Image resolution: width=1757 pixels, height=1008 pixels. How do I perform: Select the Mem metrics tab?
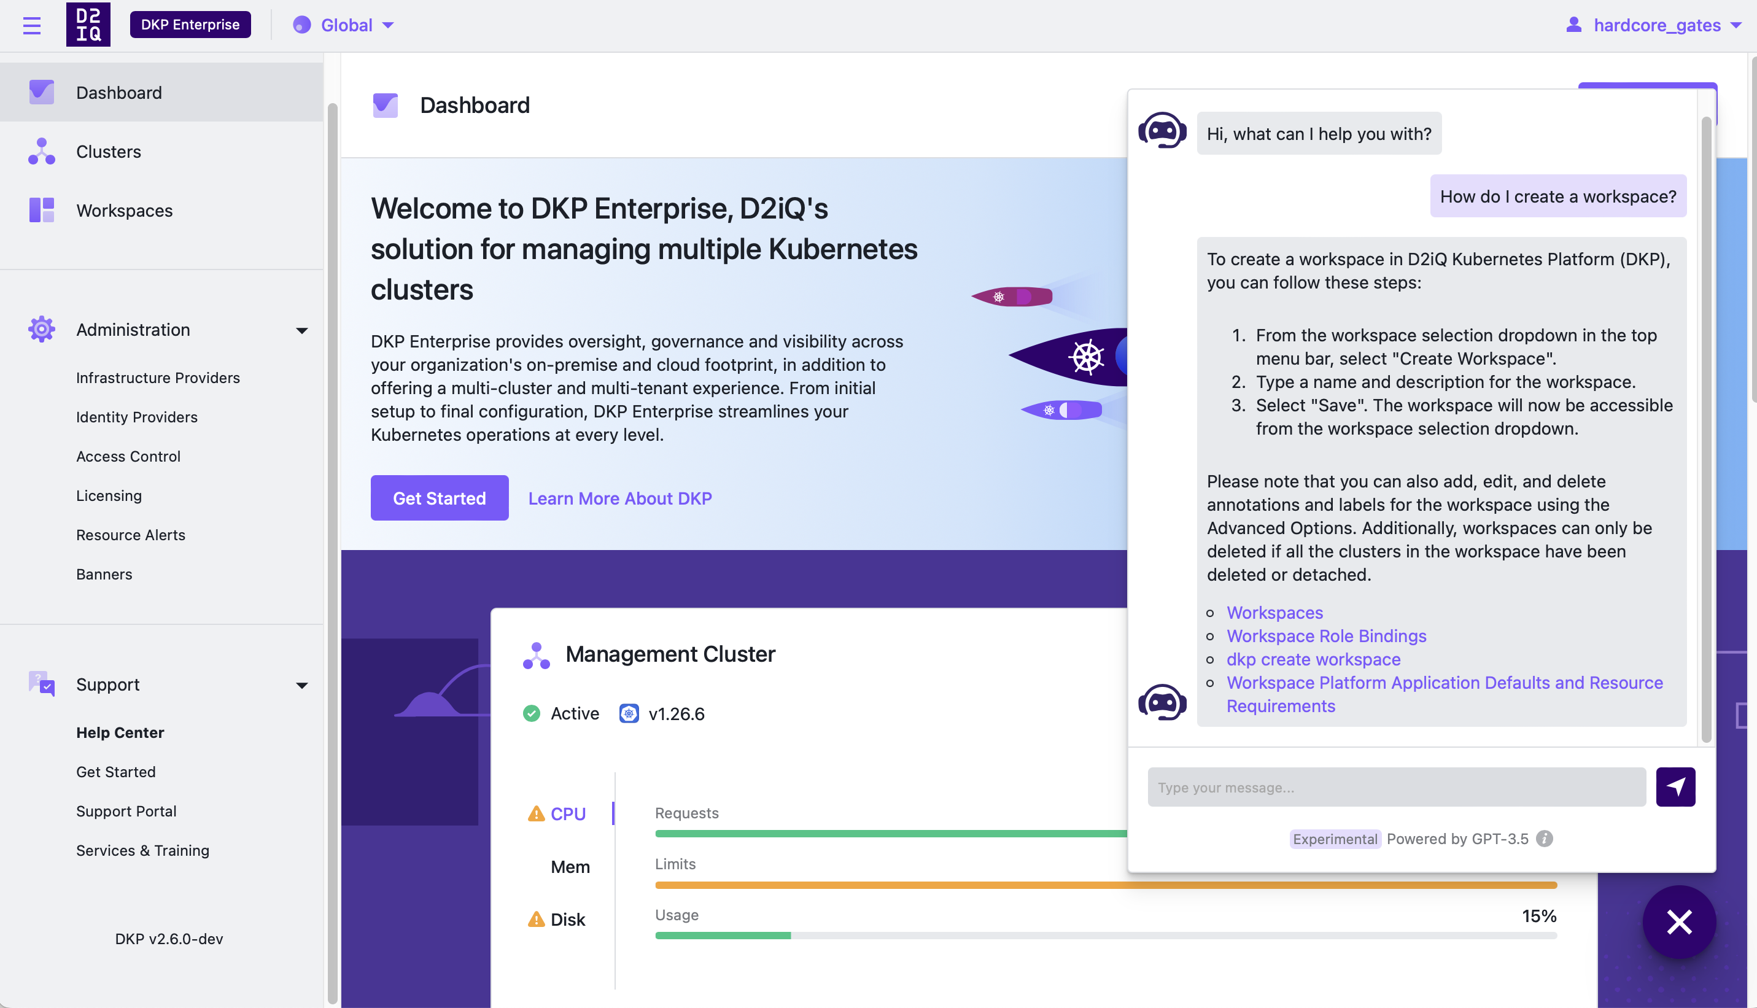click(570, 867)
